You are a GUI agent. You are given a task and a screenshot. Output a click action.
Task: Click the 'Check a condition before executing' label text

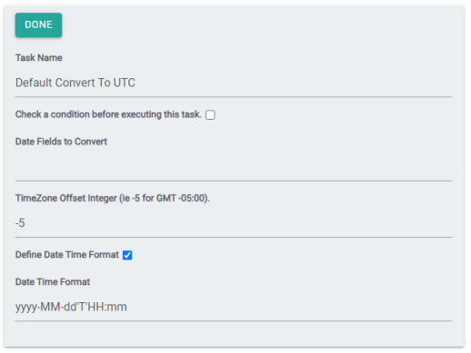pos(108,114)
